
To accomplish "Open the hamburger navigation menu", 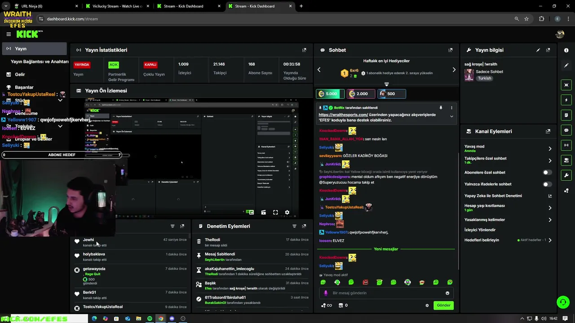I will click(x=9, y=34).
